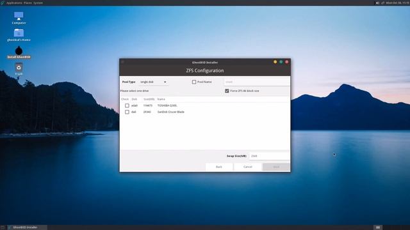Close the installer with the red button
The width and height of the screenshot is (410, 230).
(286, 62)
